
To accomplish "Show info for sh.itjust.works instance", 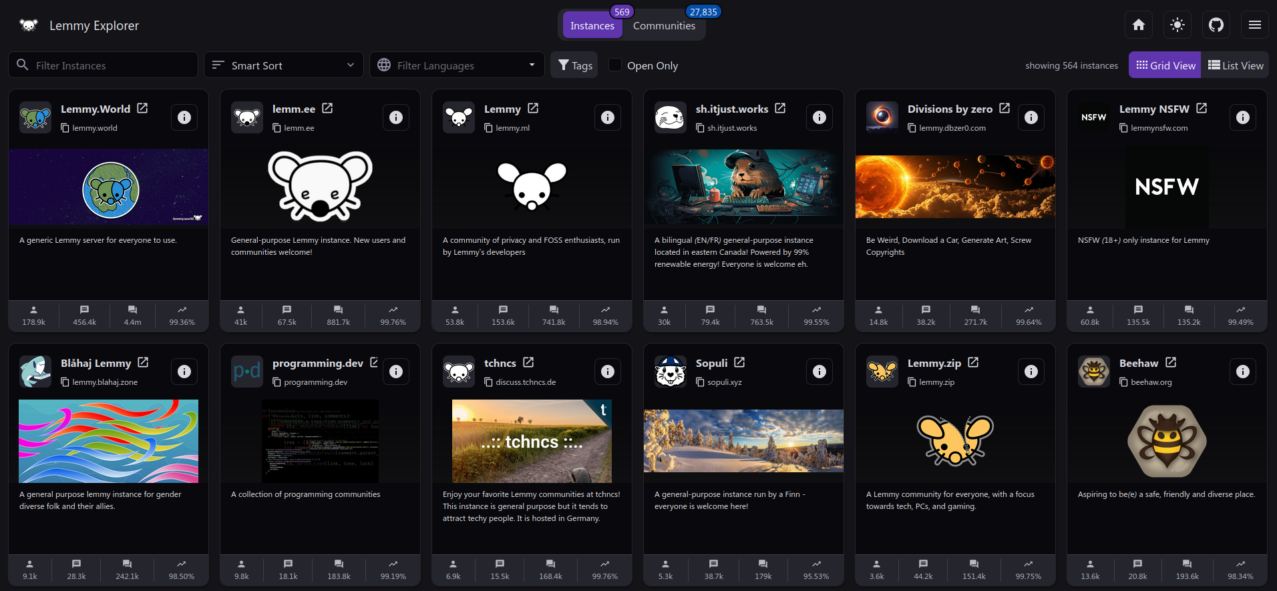I will (819, 117).
